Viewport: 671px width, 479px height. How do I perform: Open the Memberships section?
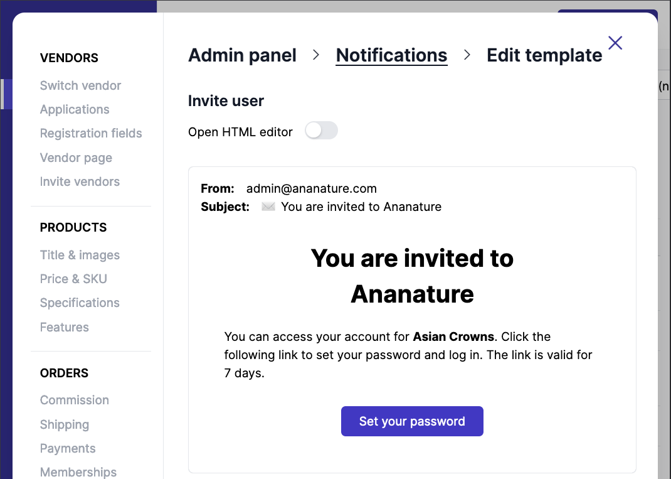click(78, 471)
